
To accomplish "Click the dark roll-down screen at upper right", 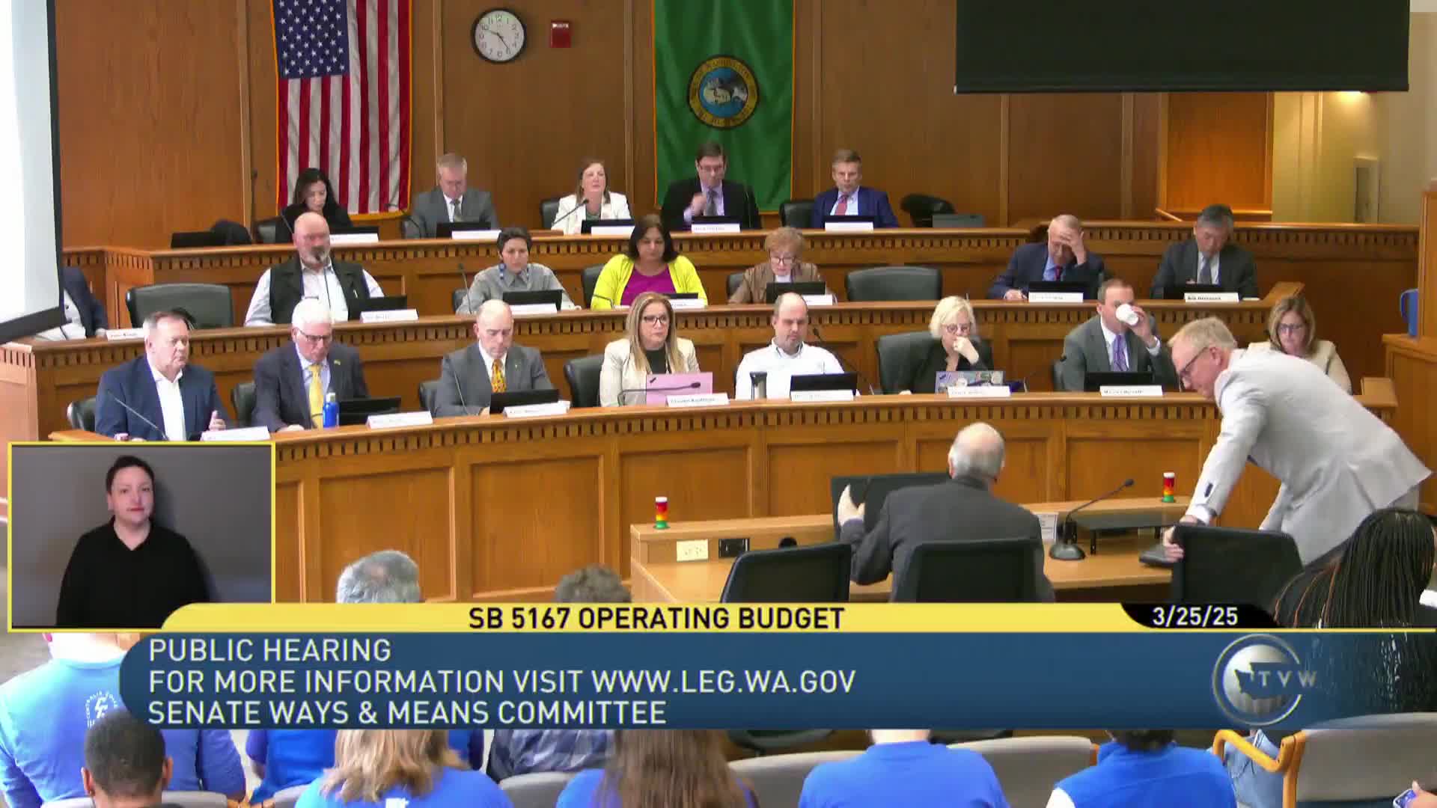I will click(x=1181, y=45).
